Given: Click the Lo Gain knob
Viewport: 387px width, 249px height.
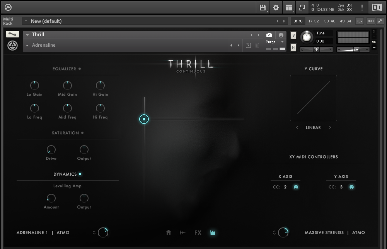Looking at the screenshot, I should tap(34, 86).
